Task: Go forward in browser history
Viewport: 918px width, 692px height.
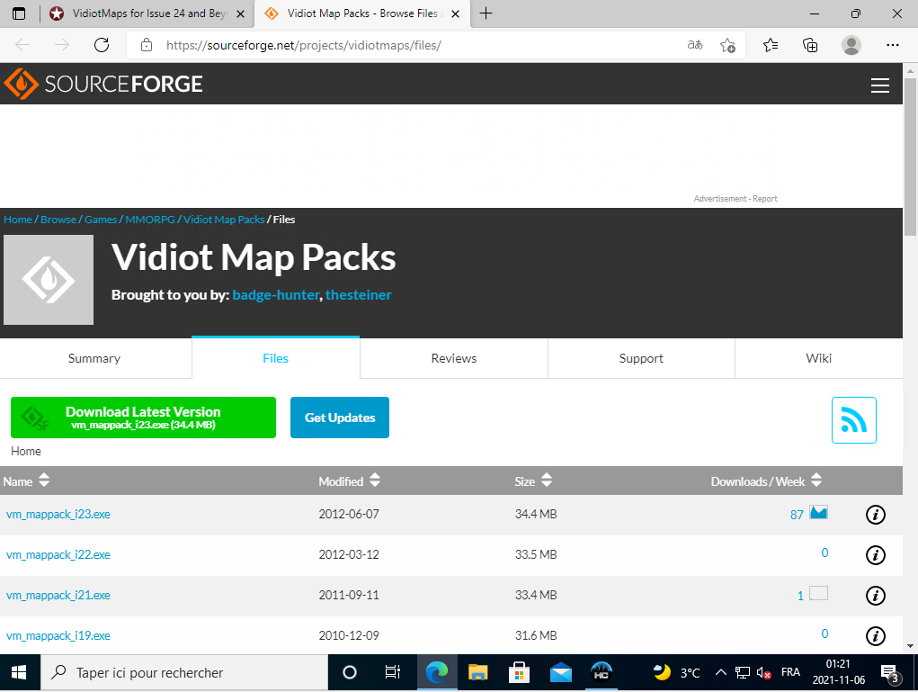Action: click(61, 45)
